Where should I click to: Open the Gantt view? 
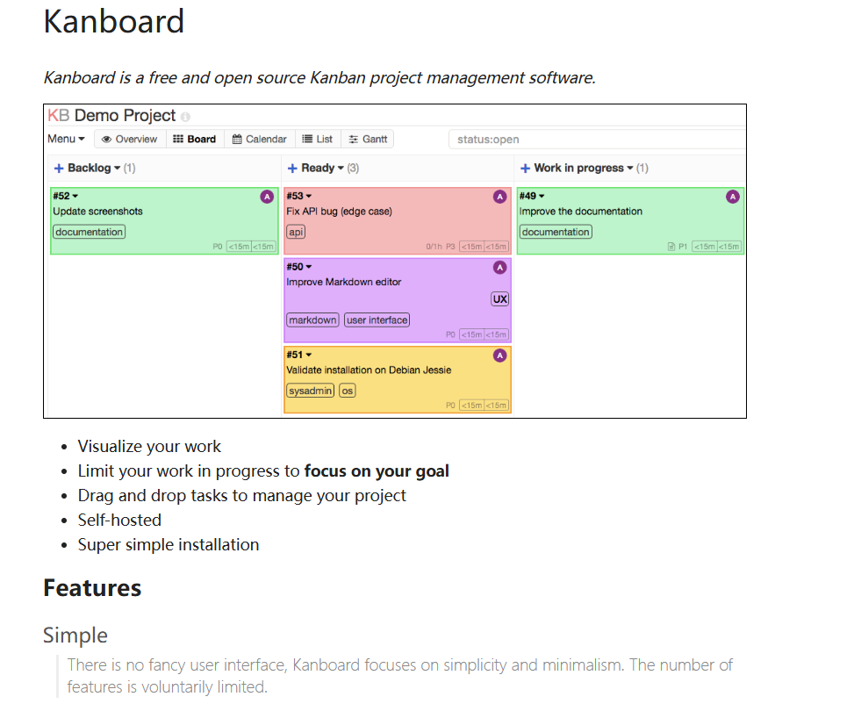click(x=368, y=139)
